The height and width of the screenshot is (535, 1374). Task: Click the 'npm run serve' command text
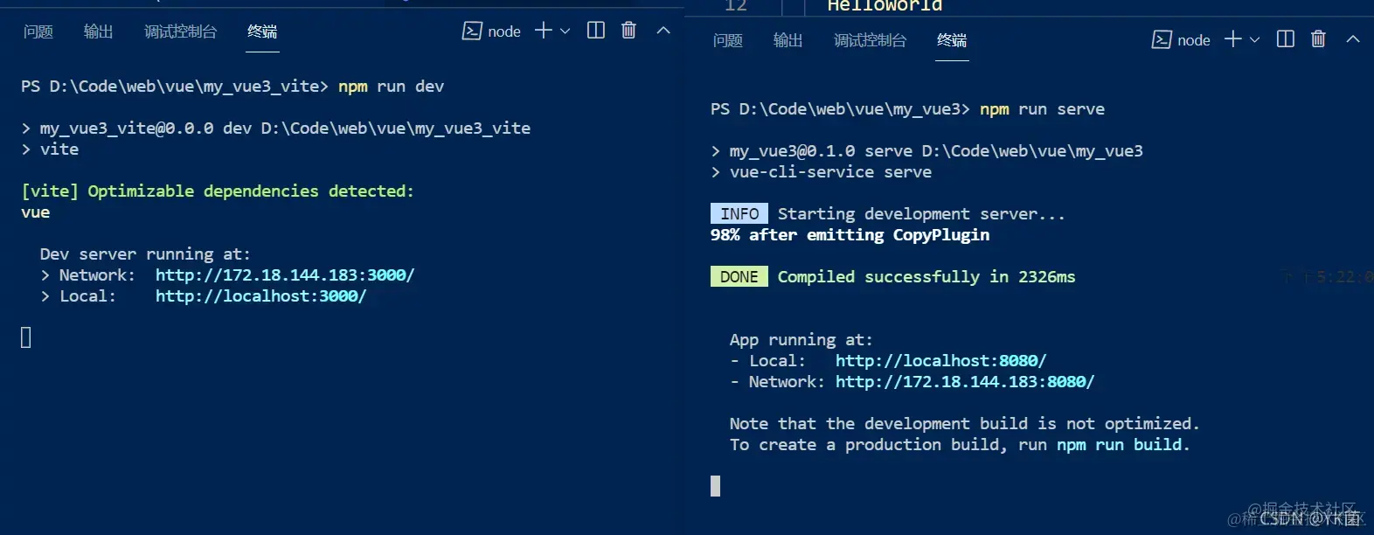point(1043,109)
